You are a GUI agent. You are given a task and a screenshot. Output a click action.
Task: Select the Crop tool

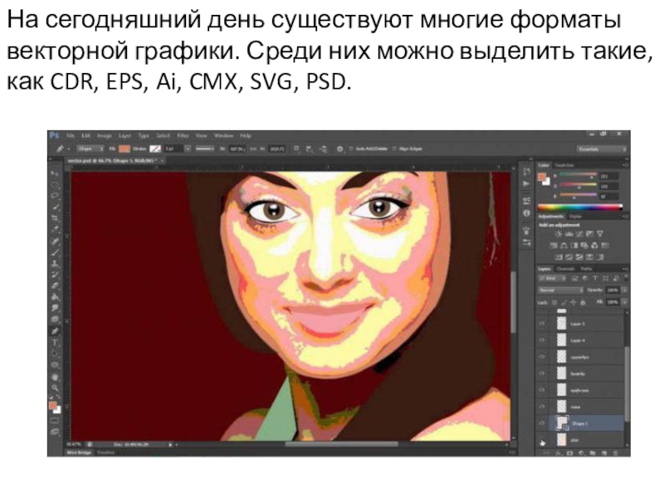click(55, 218)
